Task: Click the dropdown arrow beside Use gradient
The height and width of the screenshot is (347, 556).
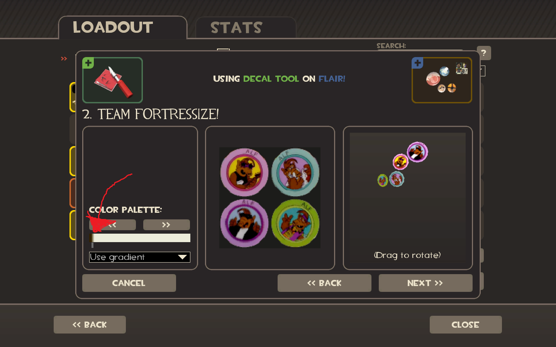Action: click(x=182, y=257)
